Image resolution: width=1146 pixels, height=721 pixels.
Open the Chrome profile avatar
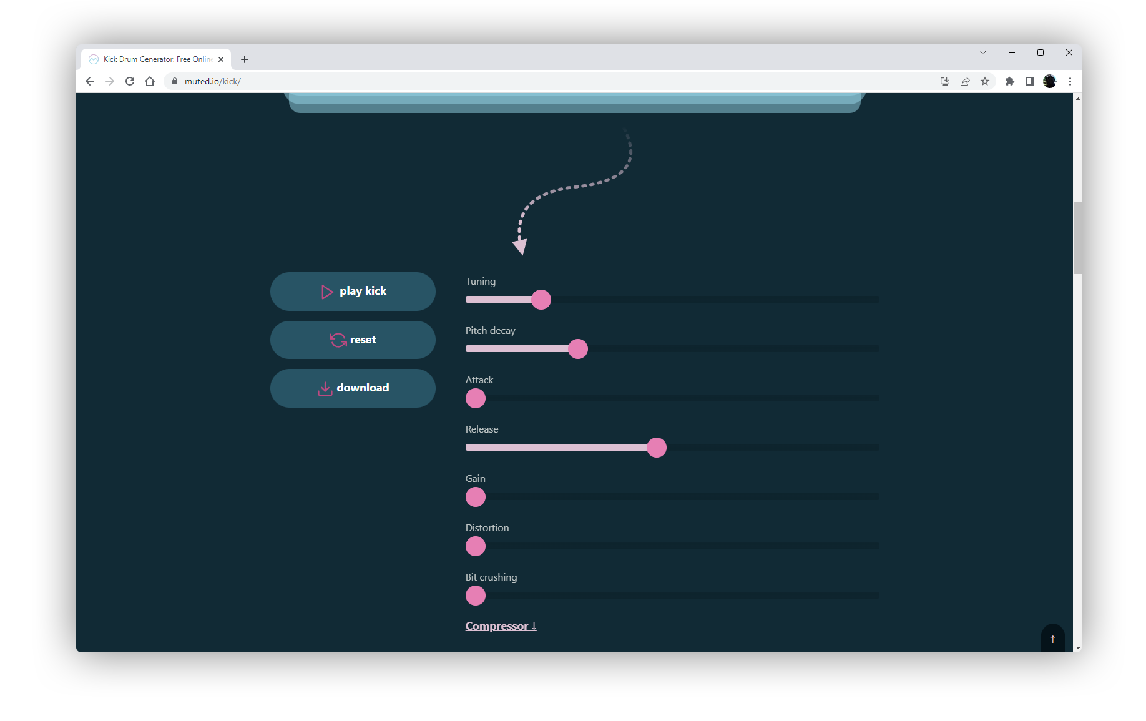click(x=1050, y=81)
